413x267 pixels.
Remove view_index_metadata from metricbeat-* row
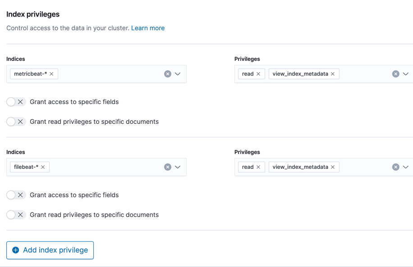coord(333,74)
